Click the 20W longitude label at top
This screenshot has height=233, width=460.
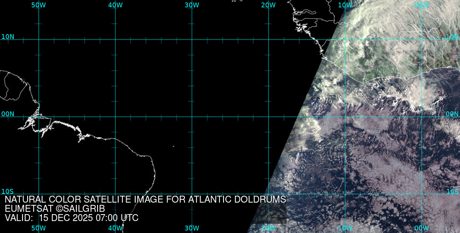point(268,5)
